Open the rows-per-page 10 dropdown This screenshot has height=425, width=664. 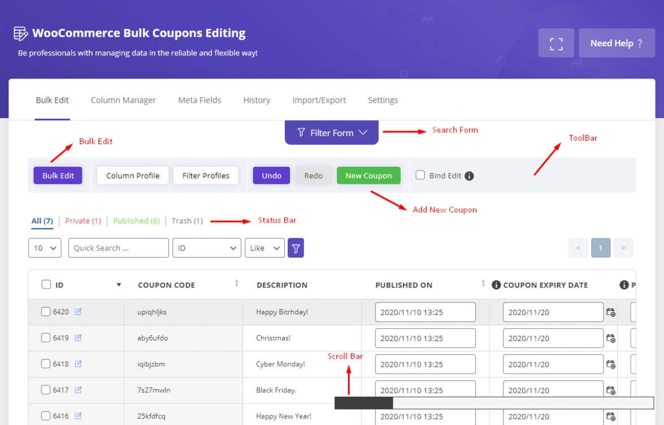coord(45,248)
